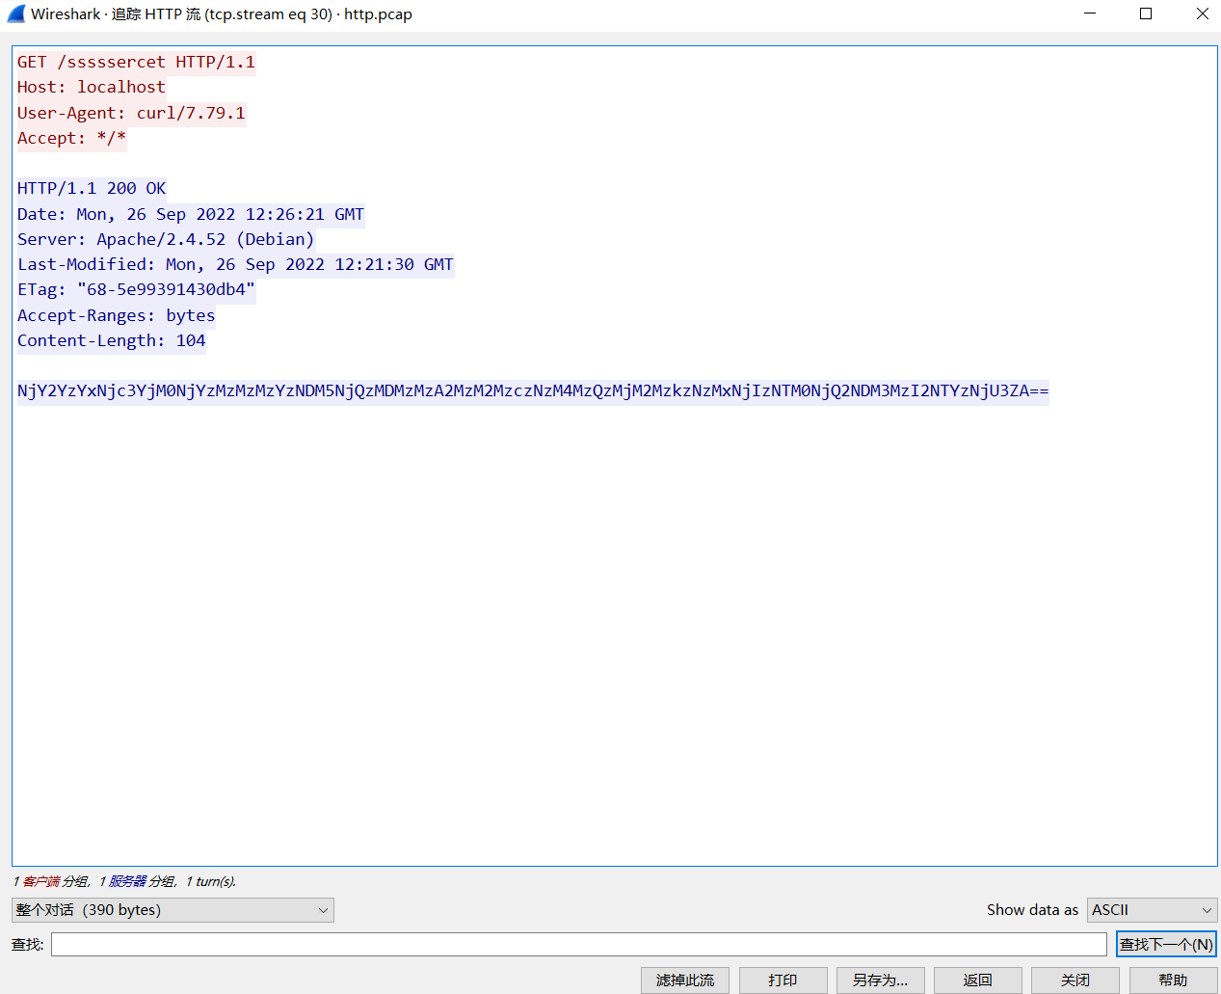
Task: Click the 返回 button
Action: (977, 980)
